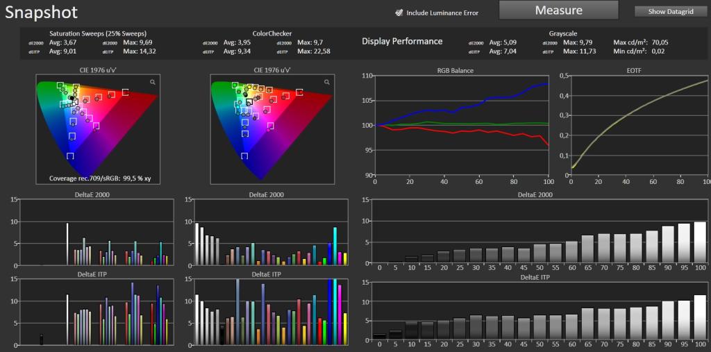Click the Grayscale results heading

pos(562,33)
